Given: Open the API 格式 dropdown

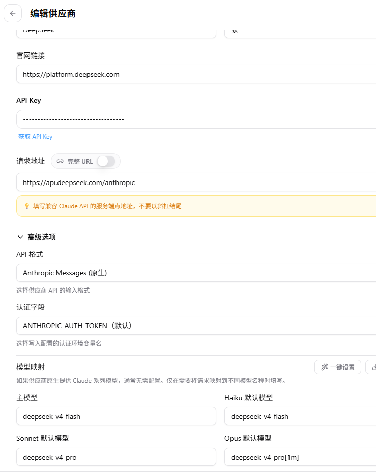Looking at the screenshot, I should click(196, 273).
